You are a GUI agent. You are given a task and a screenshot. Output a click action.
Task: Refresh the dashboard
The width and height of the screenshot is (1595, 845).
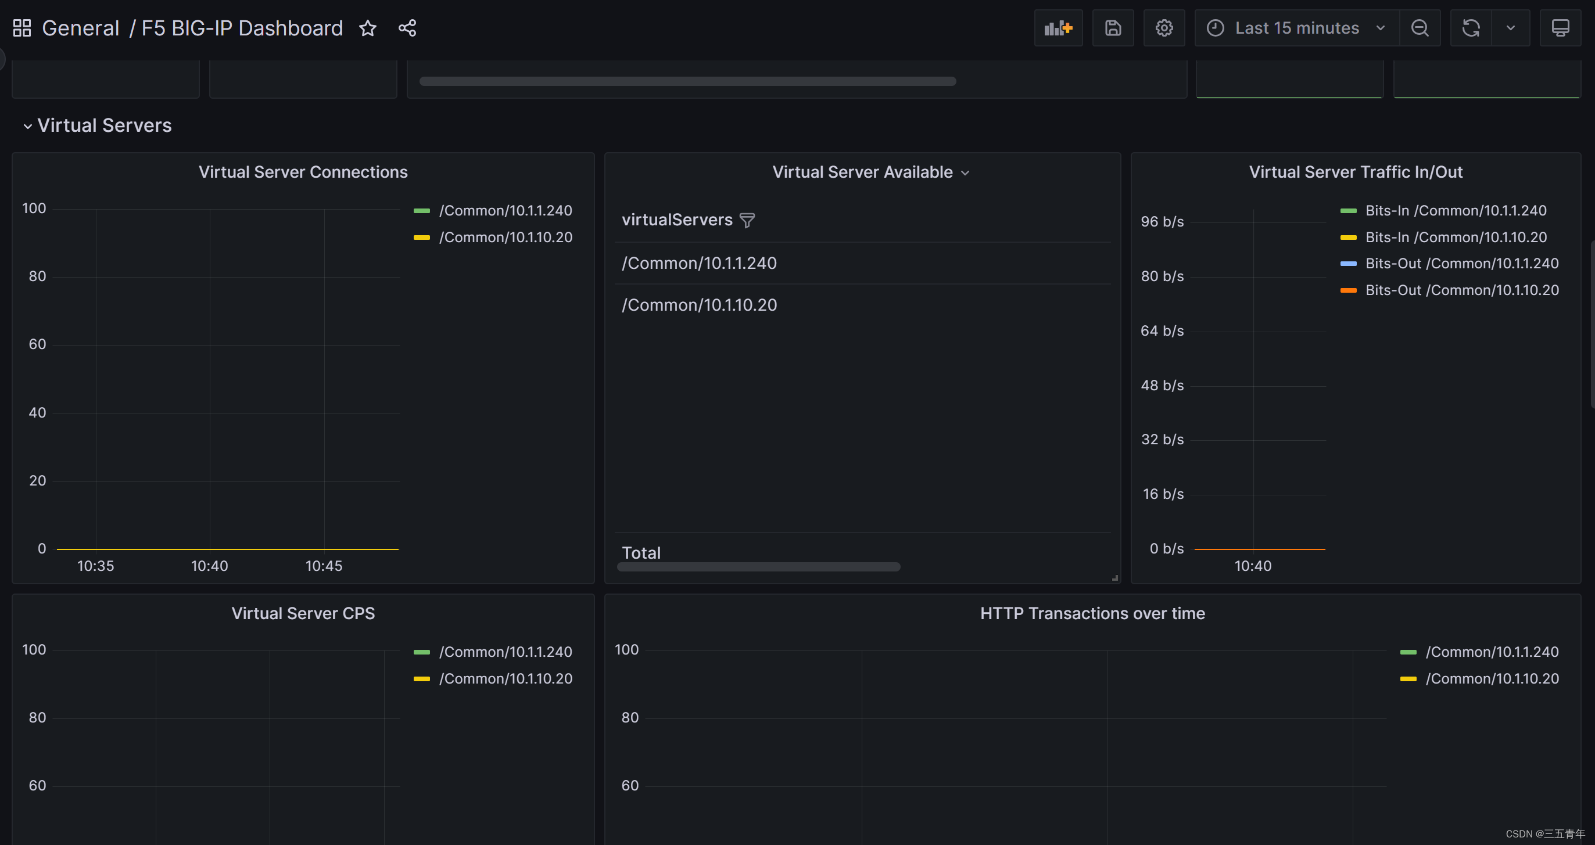(1471, 28)
